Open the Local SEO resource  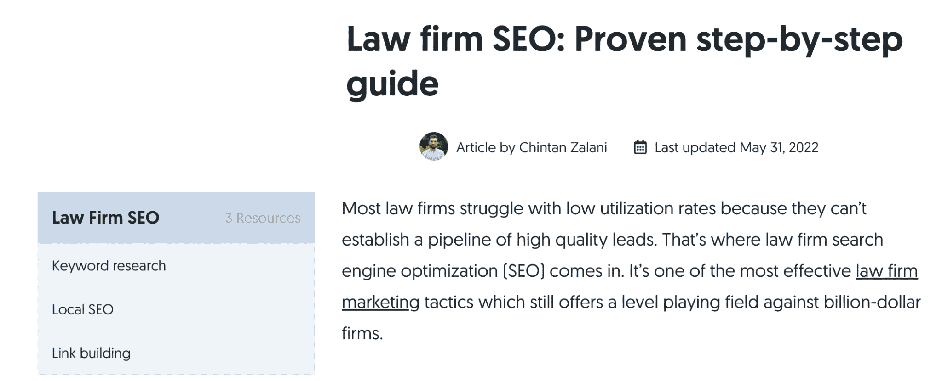[176, 309]
